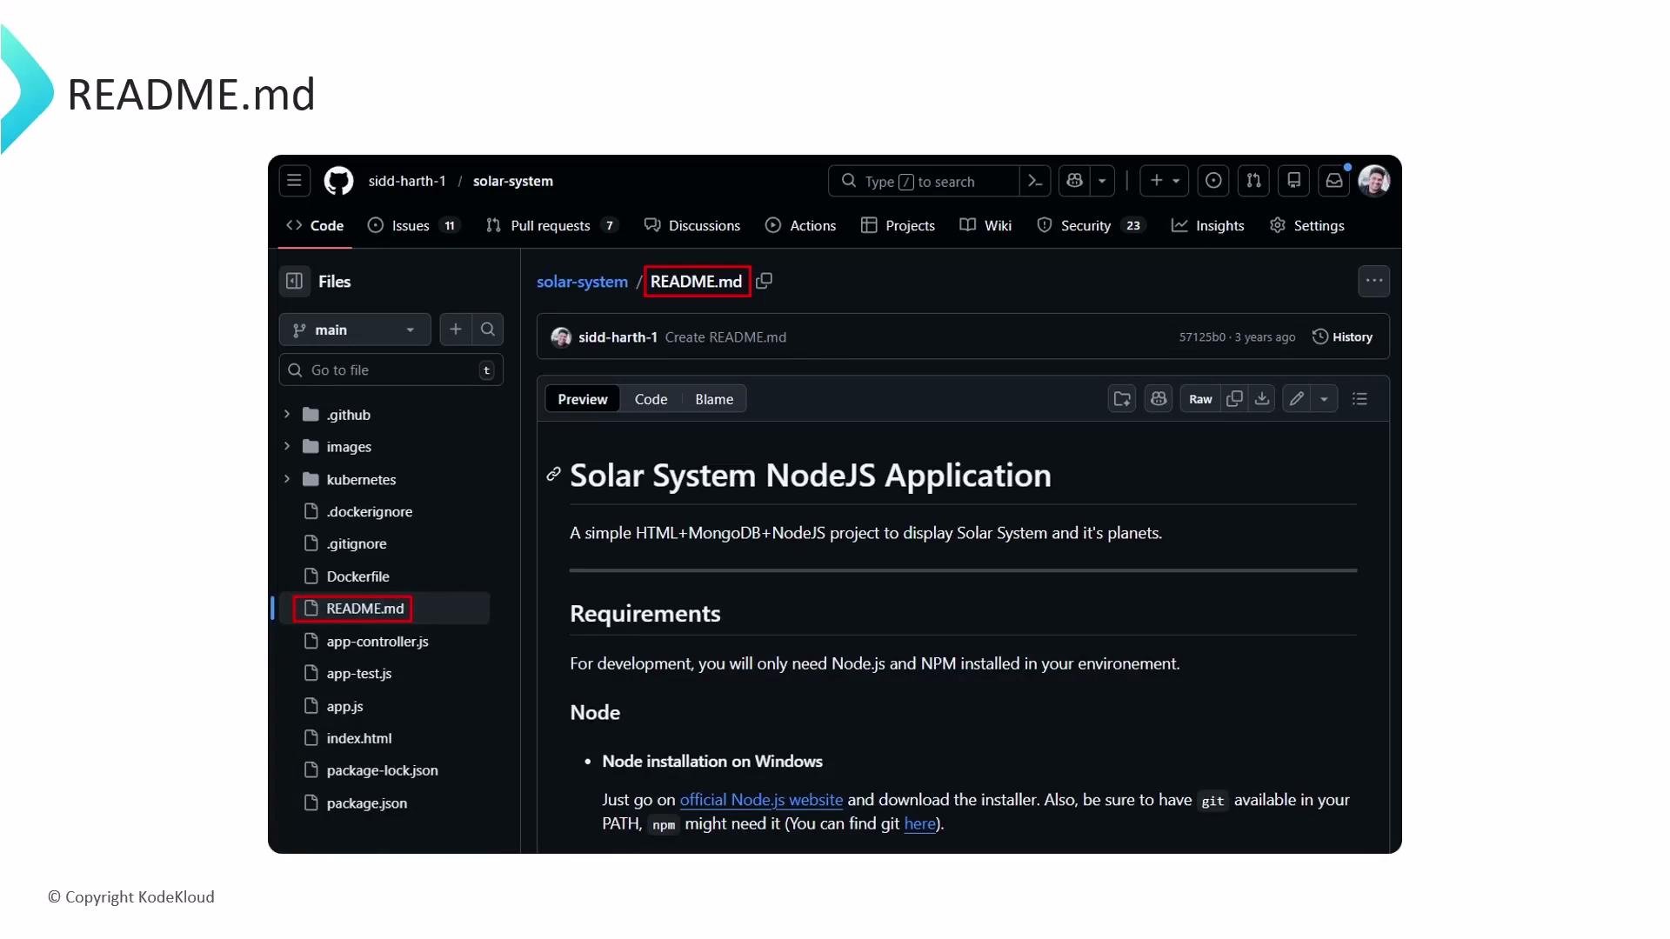
Task: Open the Create new plus dropdown
Action: [x=1165, y=181]
